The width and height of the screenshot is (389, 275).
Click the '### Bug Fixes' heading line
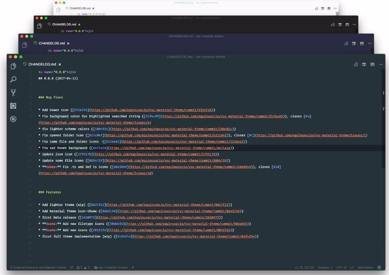pos(51,97)
